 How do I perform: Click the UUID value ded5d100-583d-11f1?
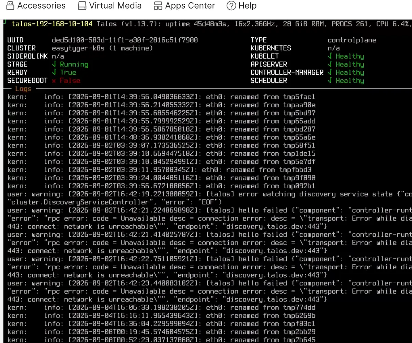coord(125,40)
